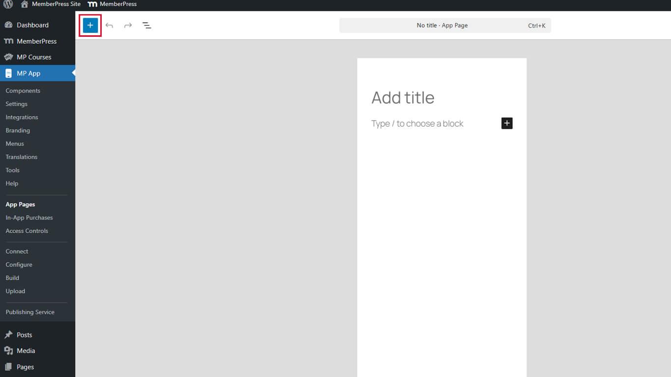Click the 'Type / to choose a block' field
Viewport: 671px width, 377px height.
tap(418, 124)
